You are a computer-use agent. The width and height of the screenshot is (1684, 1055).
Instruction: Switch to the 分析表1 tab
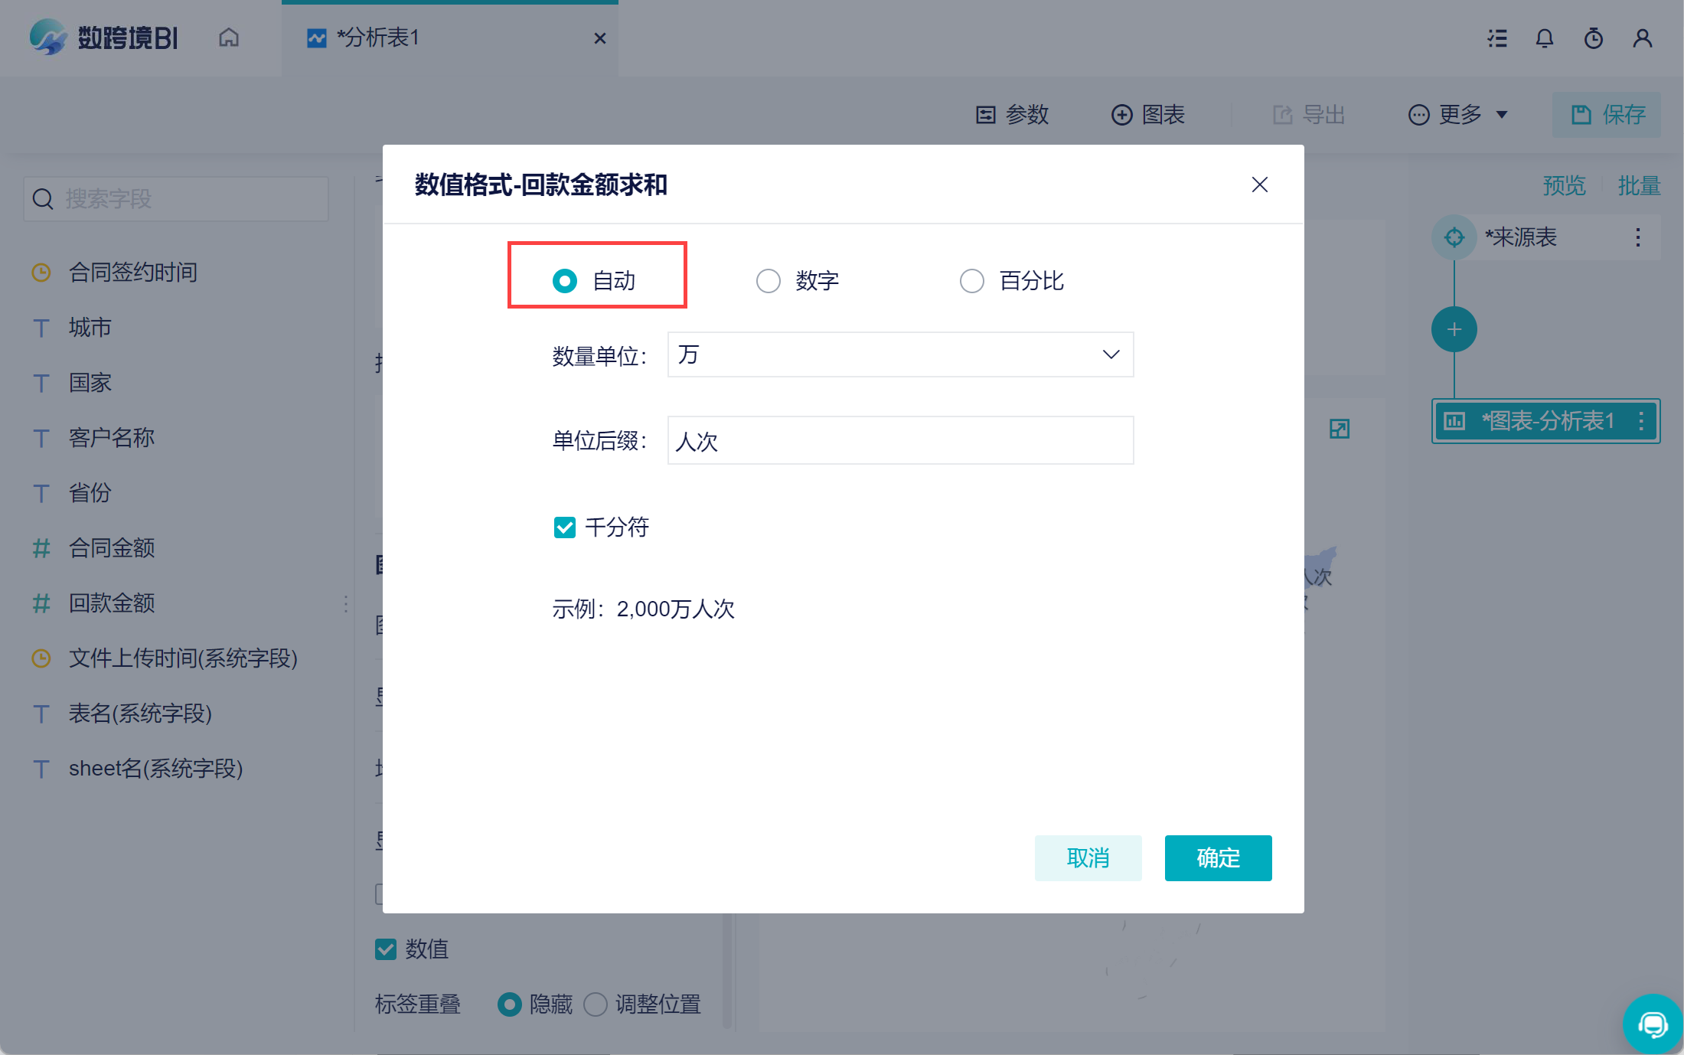click(x=378, y=38)
